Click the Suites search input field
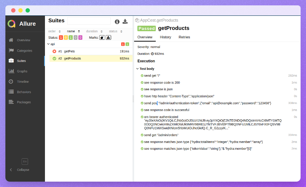The width and height of the screenshot is (306, 187). pyautogui.click(x=89, y=21)
